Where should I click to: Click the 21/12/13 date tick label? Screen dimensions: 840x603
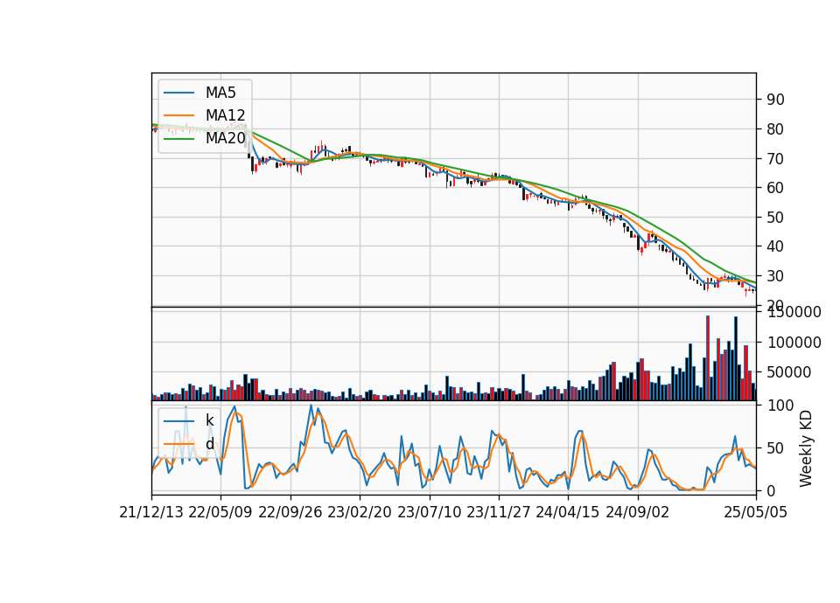click(x=151, y=512)
